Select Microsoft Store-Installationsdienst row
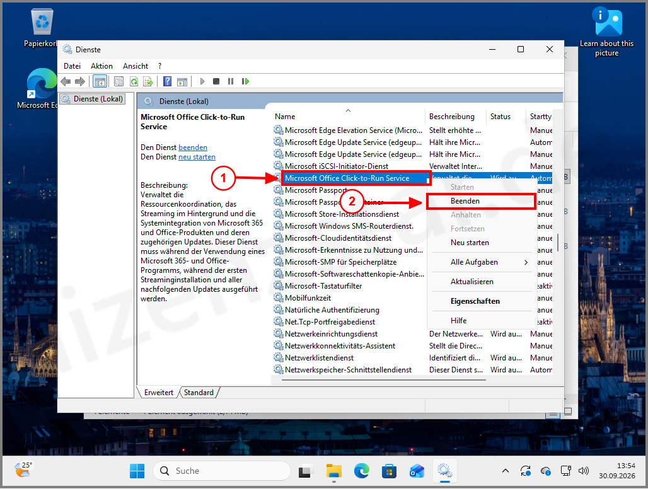 point(350,214)
